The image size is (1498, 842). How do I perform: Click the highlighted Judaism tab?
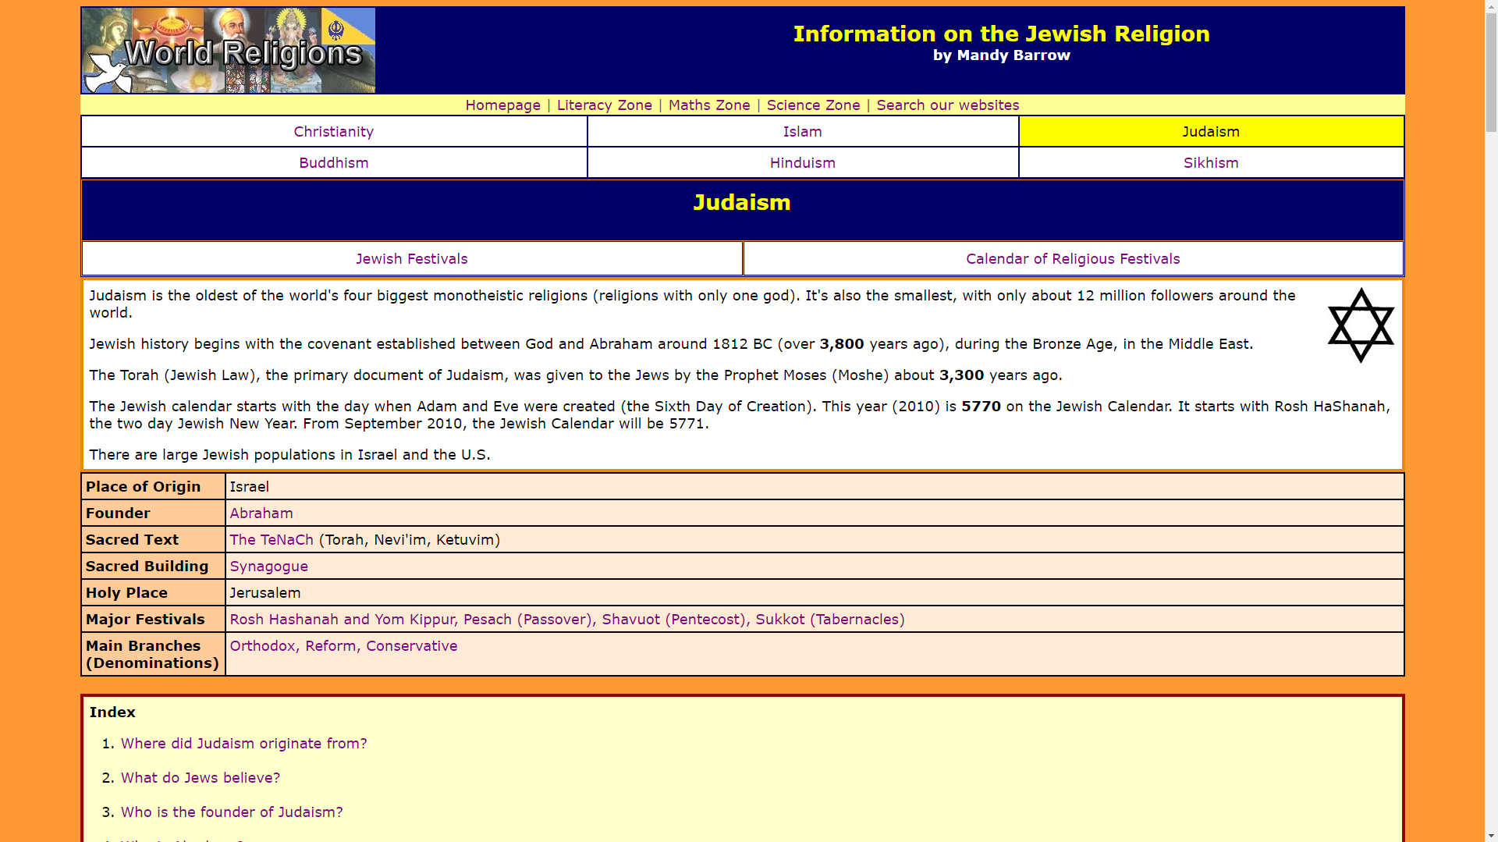[x=1210, y=132]
